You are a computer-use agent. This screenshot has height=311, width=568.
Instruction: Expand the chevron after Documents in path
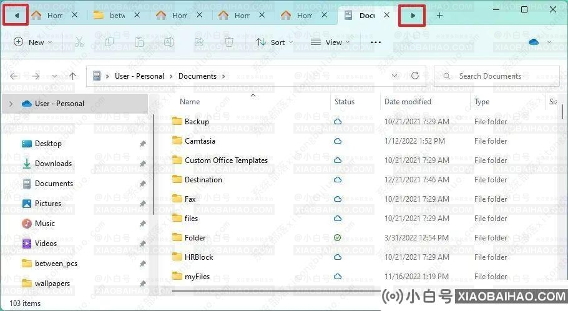pyautogui.click(x=223, y=76)
